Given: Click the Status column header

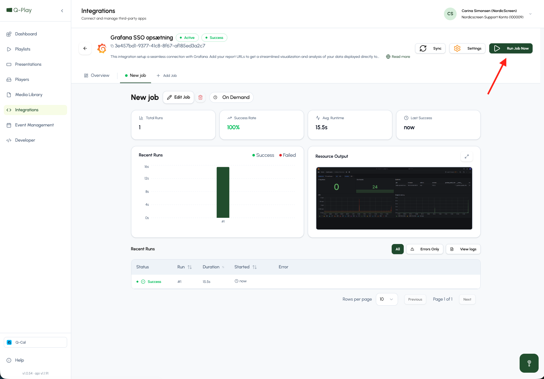Looking at the screenshot, I should point(142,267).
